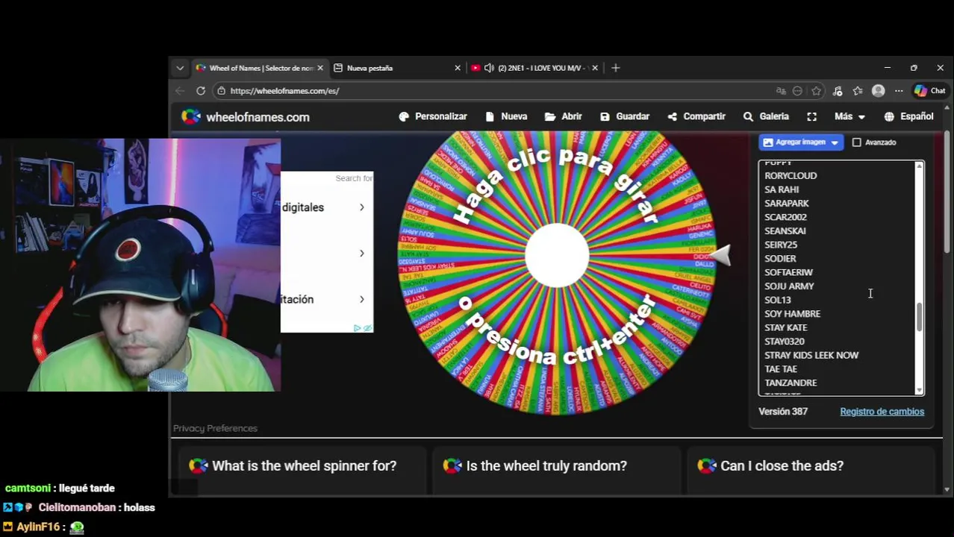Click SOL13 in the names list
The width and height of the screenshot is (954, 537).
tap(778, 300)
